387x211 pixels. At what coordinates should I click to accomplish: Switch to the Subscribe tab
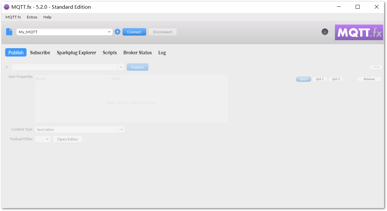coord(40,53)
